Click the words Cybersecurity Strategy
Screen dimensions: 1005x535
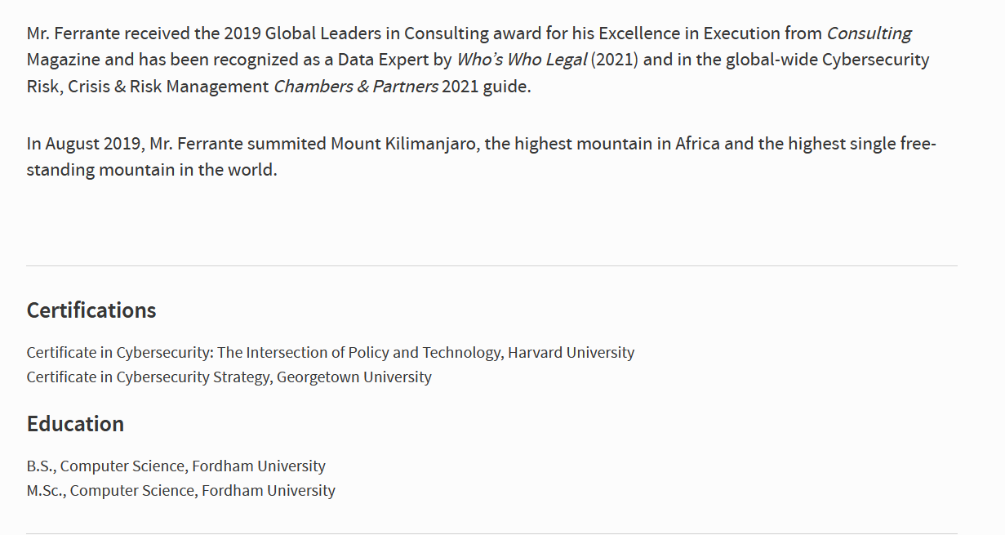(193, 377)
